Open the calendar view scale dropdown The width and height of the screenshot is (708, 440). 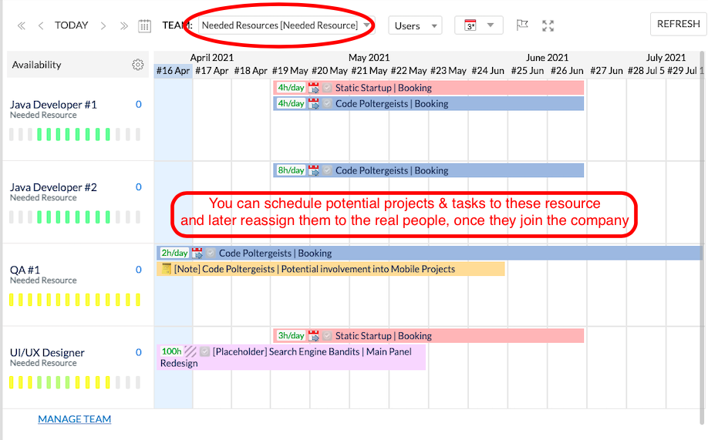[478, 25]
